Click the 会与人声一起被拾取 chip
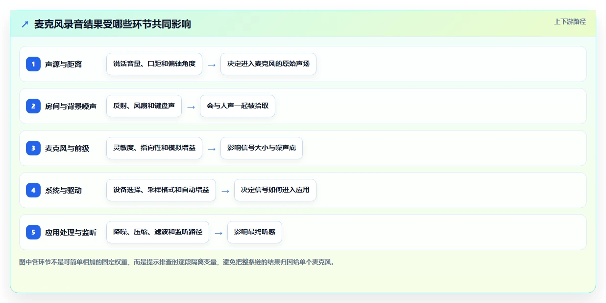This screenshot has width=606, height=303. click(238, 106)
